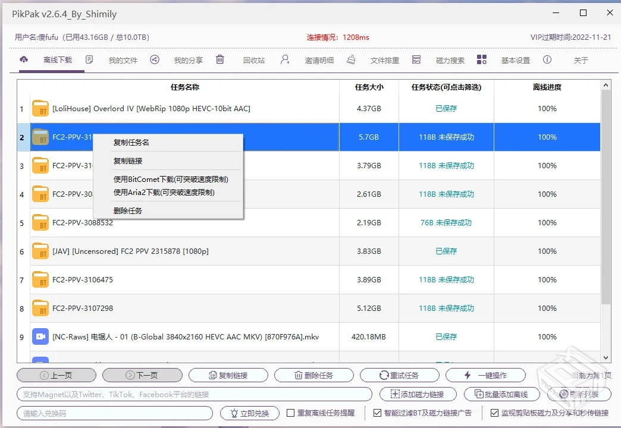
Task: Click the 重试任务 button
Action: [x=400, y=375]
